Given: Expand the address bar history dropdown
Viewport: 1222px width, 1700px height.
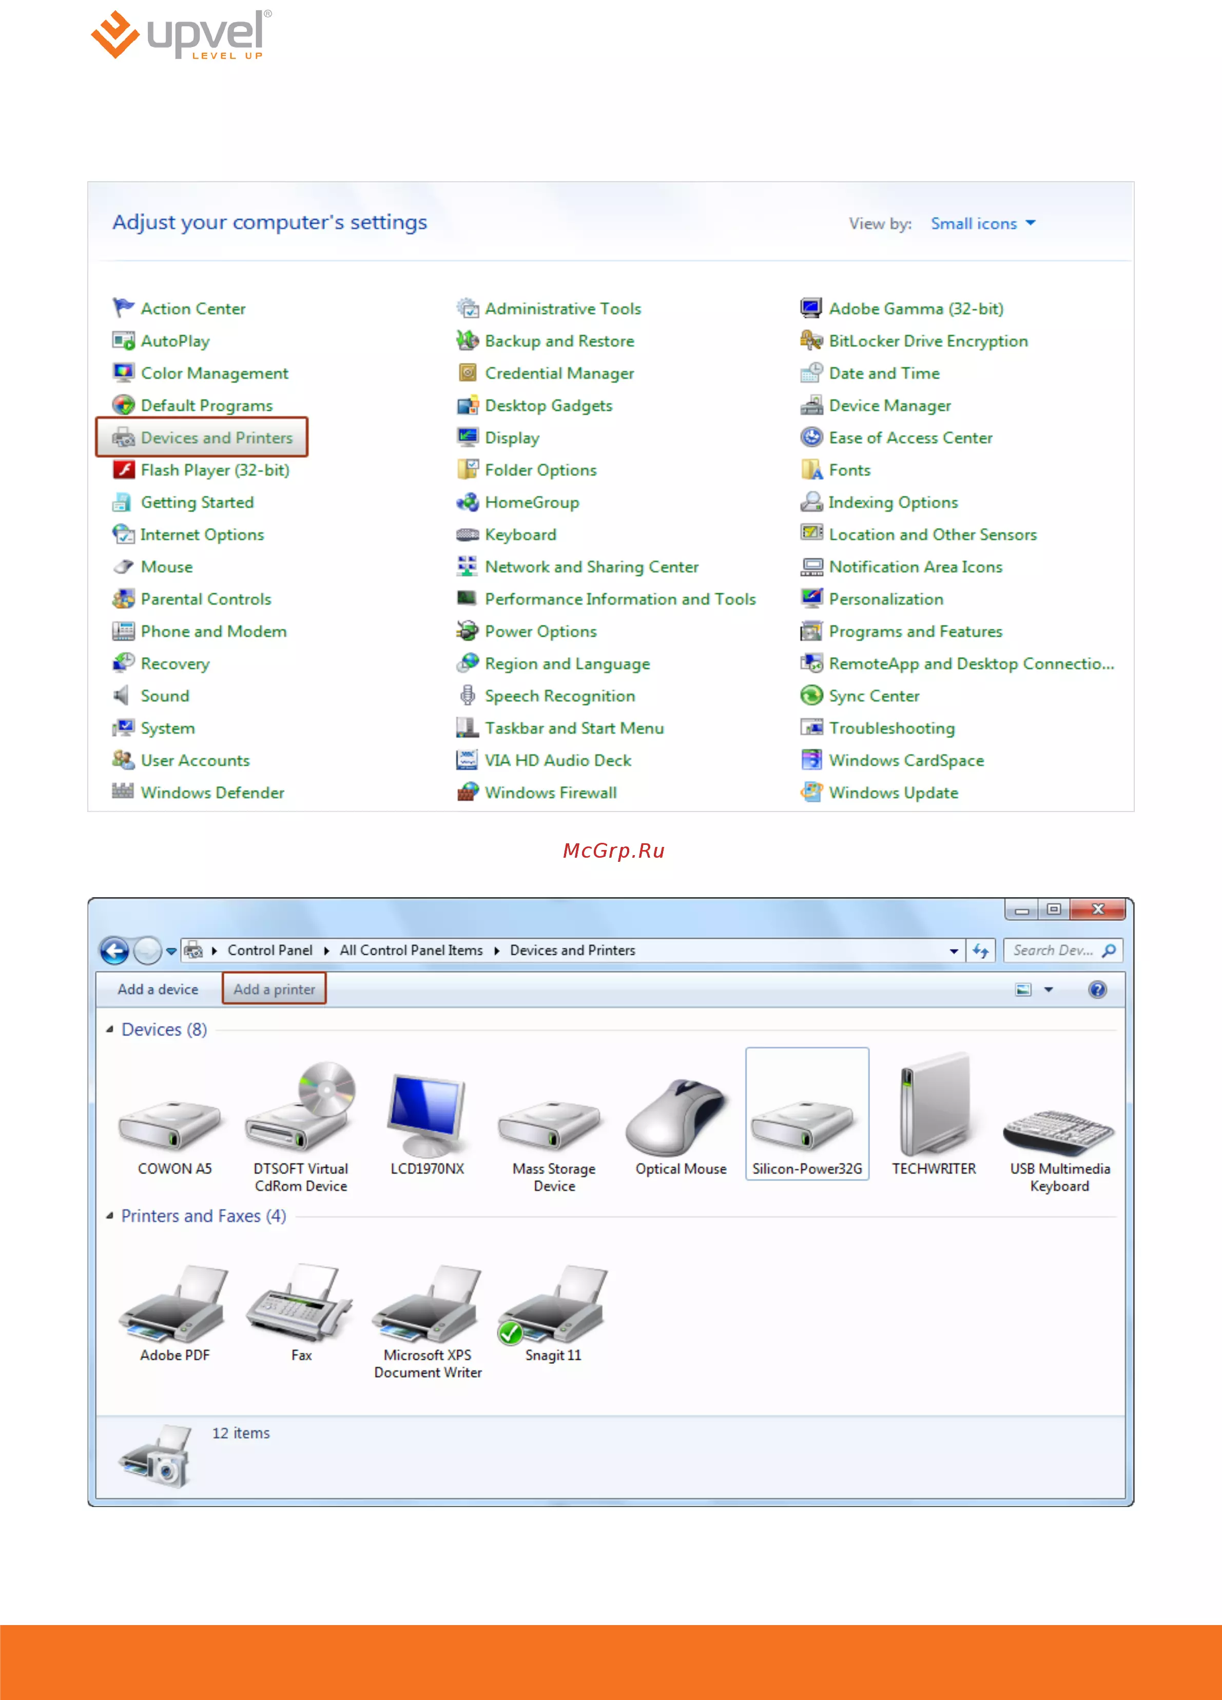Looking at the screenshot, I should (x=954, y=951).
